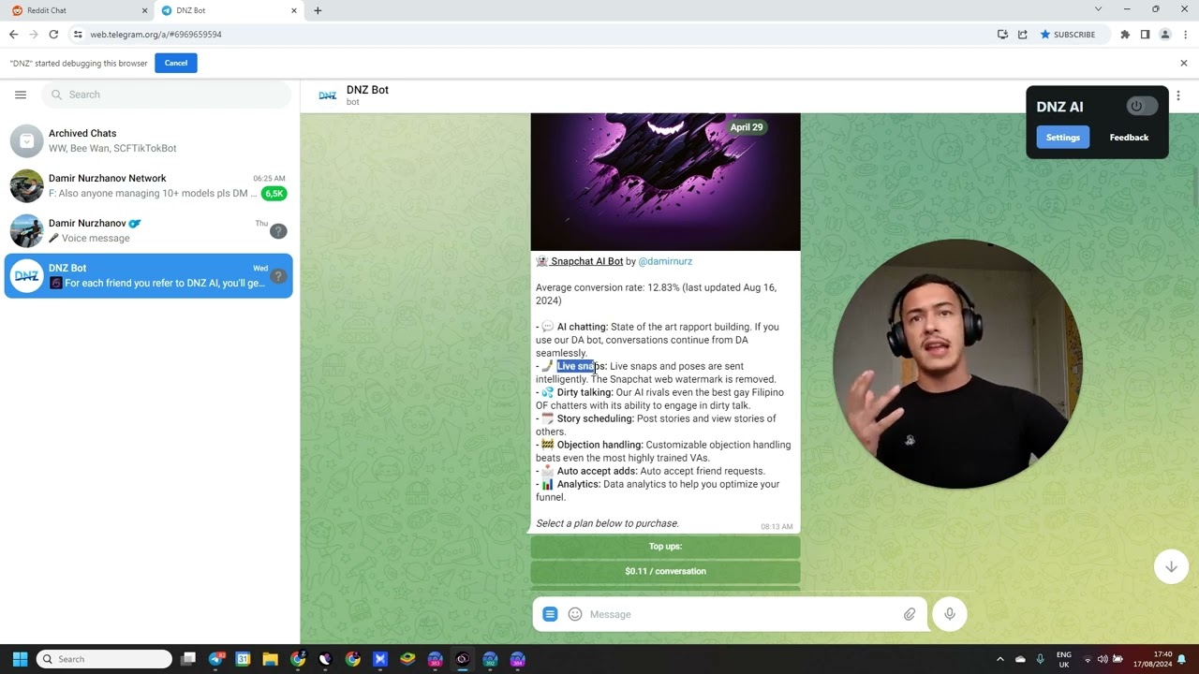This screenshot has width=1199, height=674.
Task: Dismiss the debugging notification bar
Action: tap(1184, 63)
